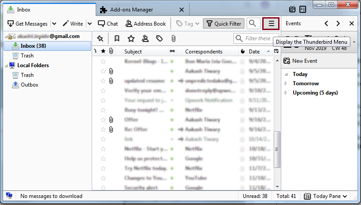The width and height of the screenshot is (361, 205).
Task: Collapse the Today section
Action: click(286, 74)
